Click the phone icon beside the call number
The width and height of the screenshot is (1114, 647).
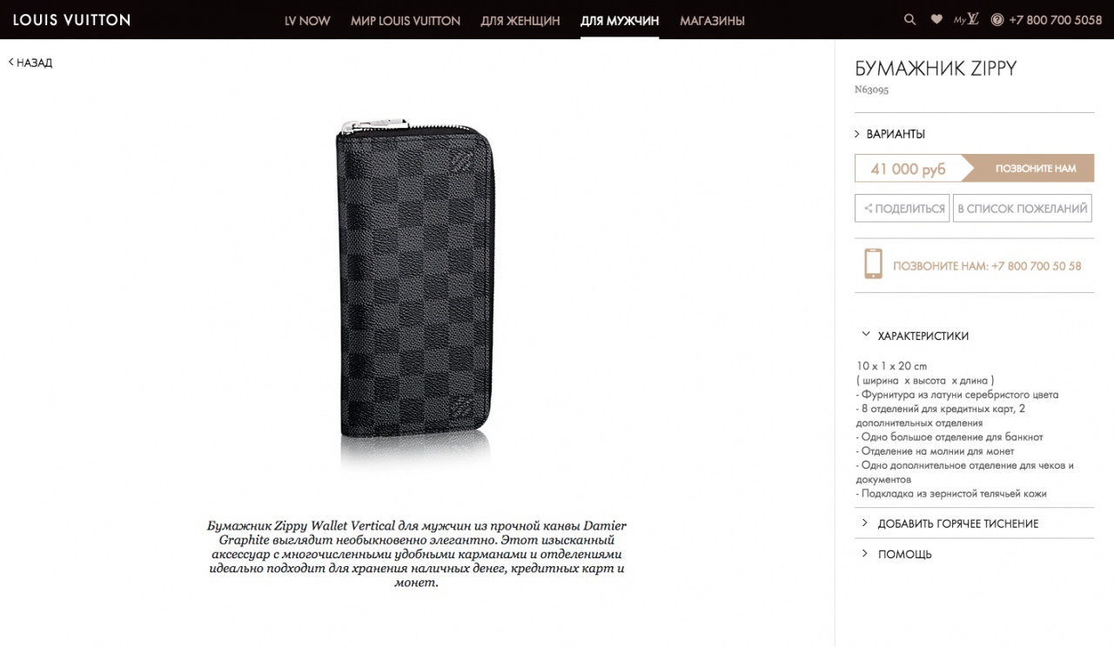click(x=873, y=264)
